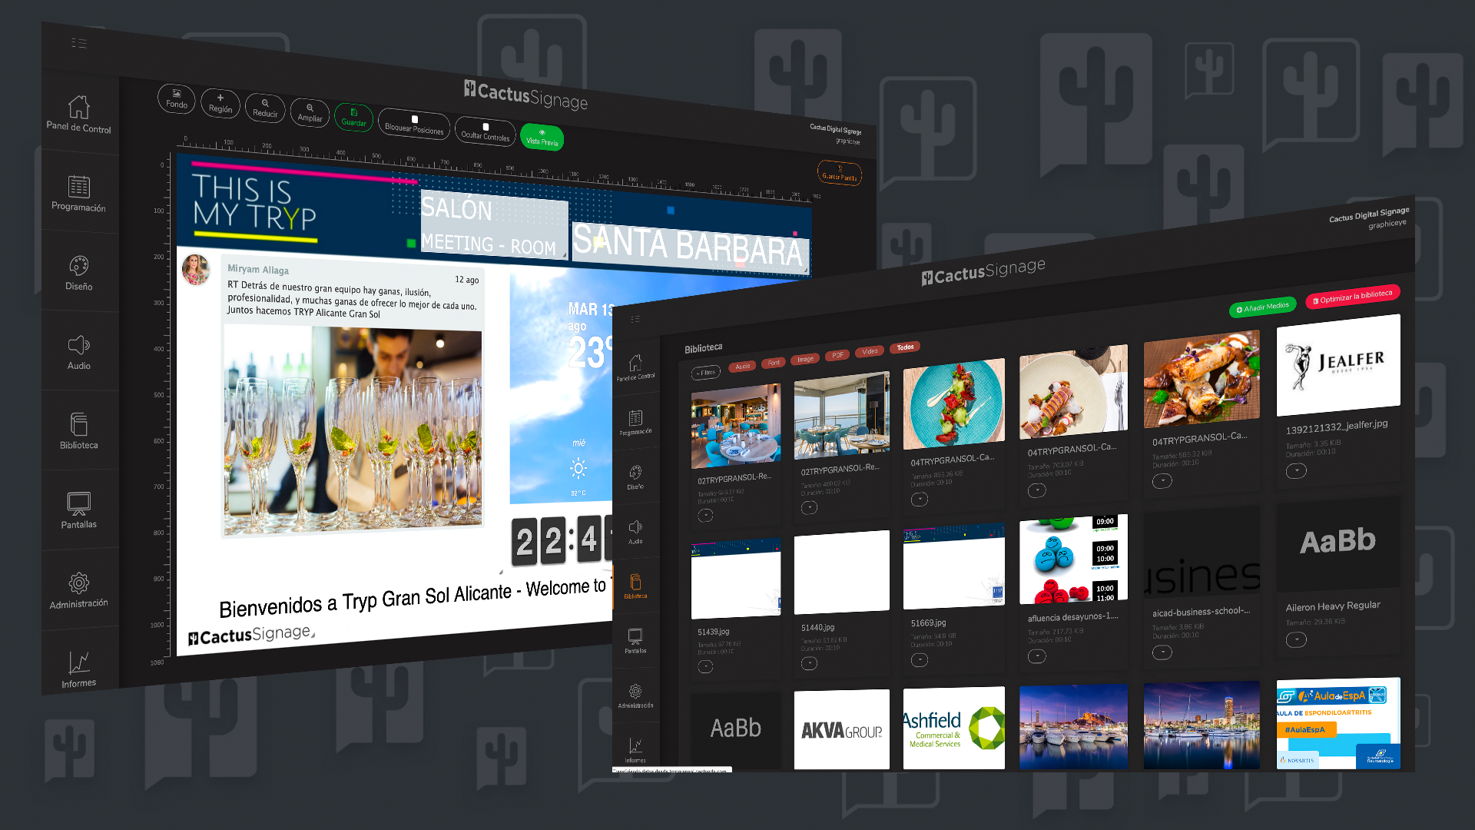1475x830 pixels.
Task: Launch the green Vista Previa preview
Action: [x=542, y=137]
